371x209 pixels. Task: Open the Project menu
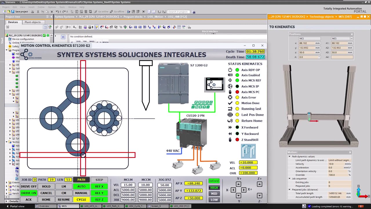pos(6,7)
